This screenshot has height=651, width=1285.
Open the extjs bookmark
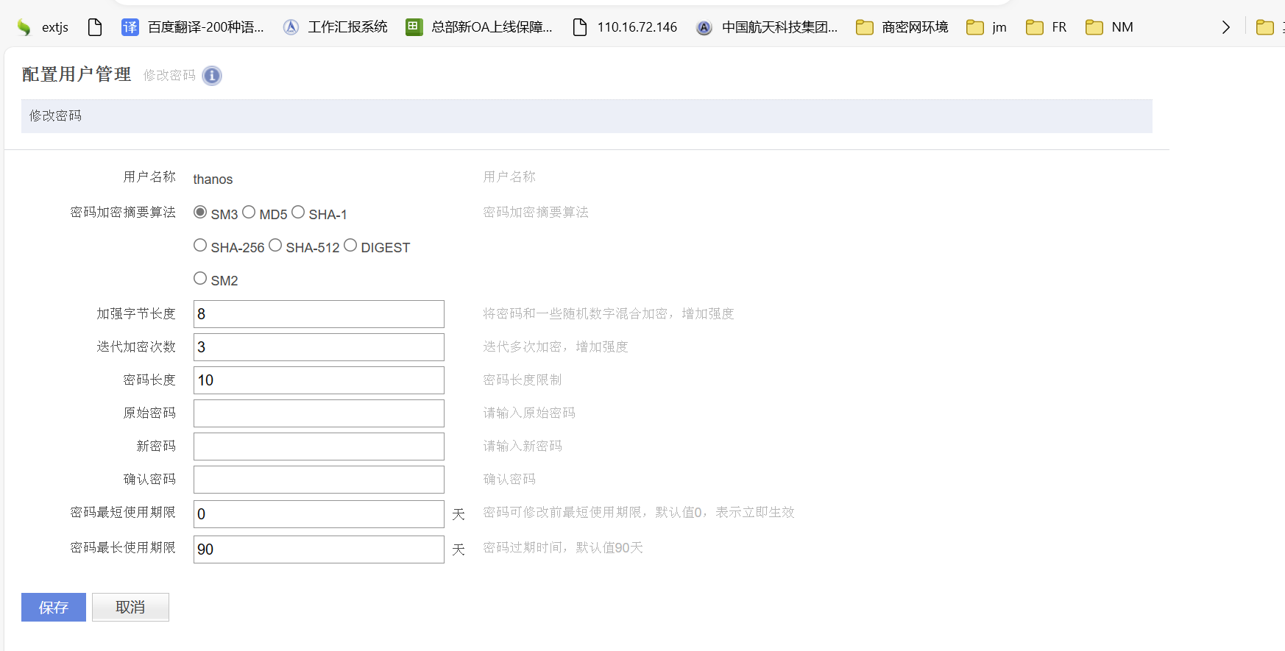(x=43, y=27)
